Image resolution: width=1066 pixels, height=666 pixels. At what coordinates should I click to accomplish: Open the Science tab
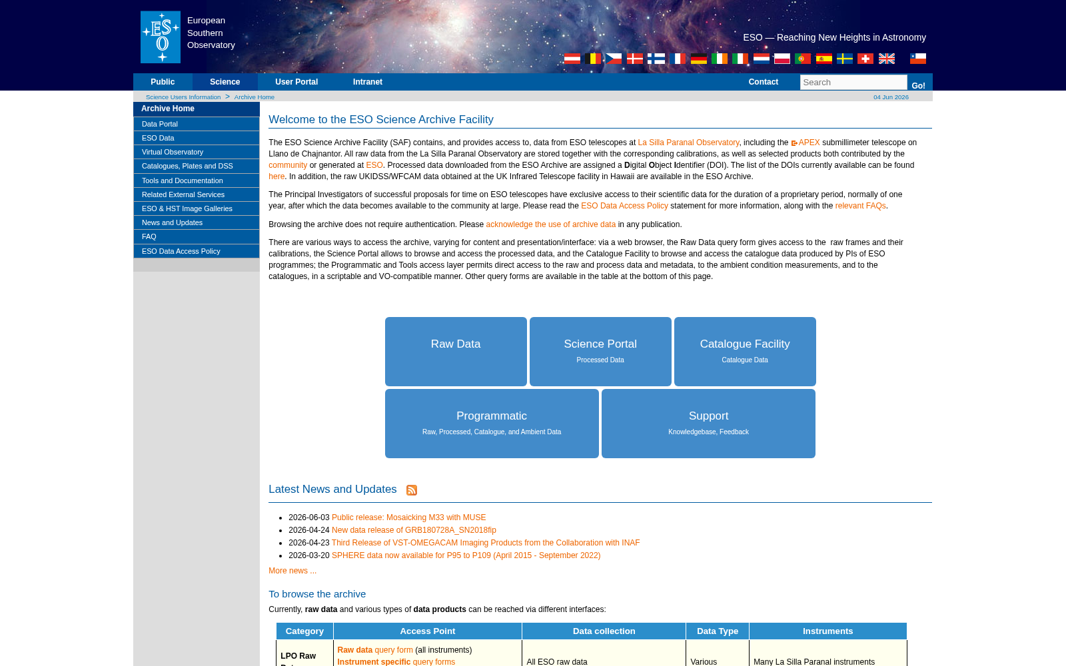225,82
